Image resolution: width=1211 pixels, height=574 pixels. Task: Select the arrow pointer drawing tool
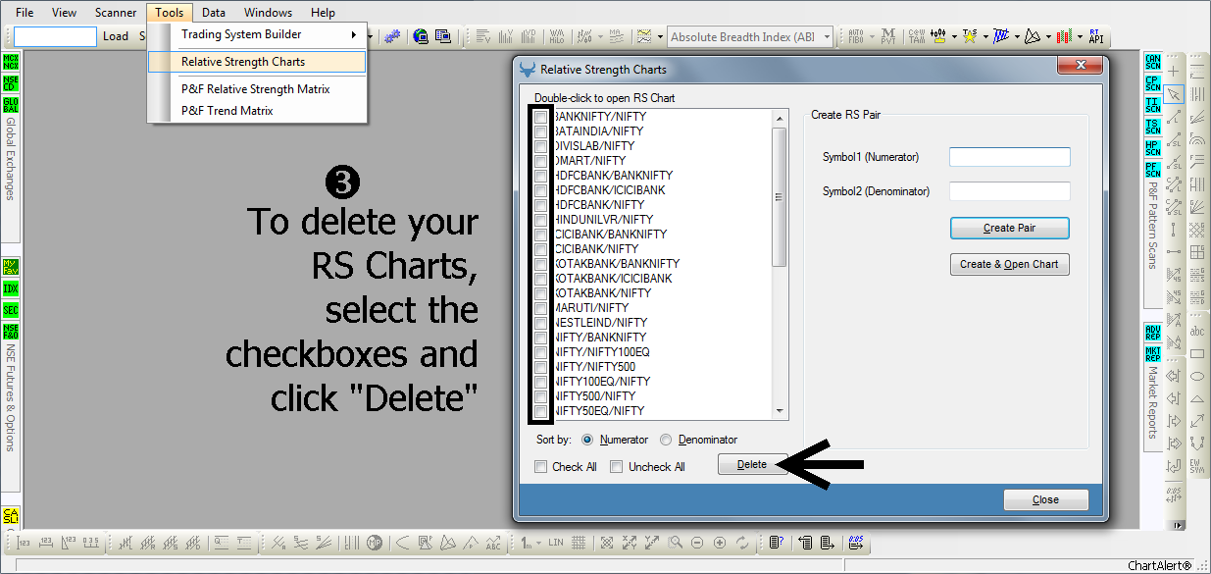[1174, 94]
